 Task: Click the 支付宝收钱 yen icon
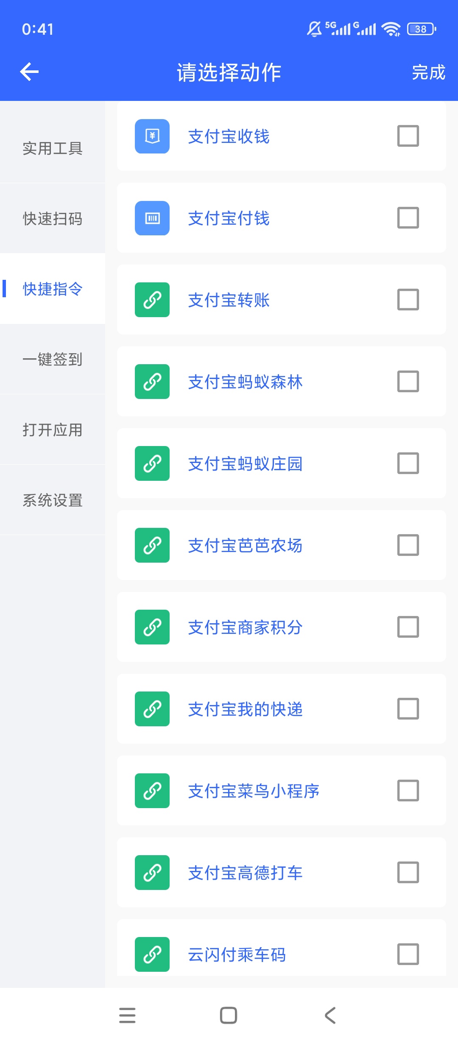click(152, 136)
